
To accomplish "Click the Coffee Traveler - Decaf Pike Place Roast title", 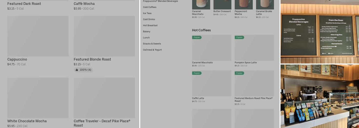I will click(102, 123).
